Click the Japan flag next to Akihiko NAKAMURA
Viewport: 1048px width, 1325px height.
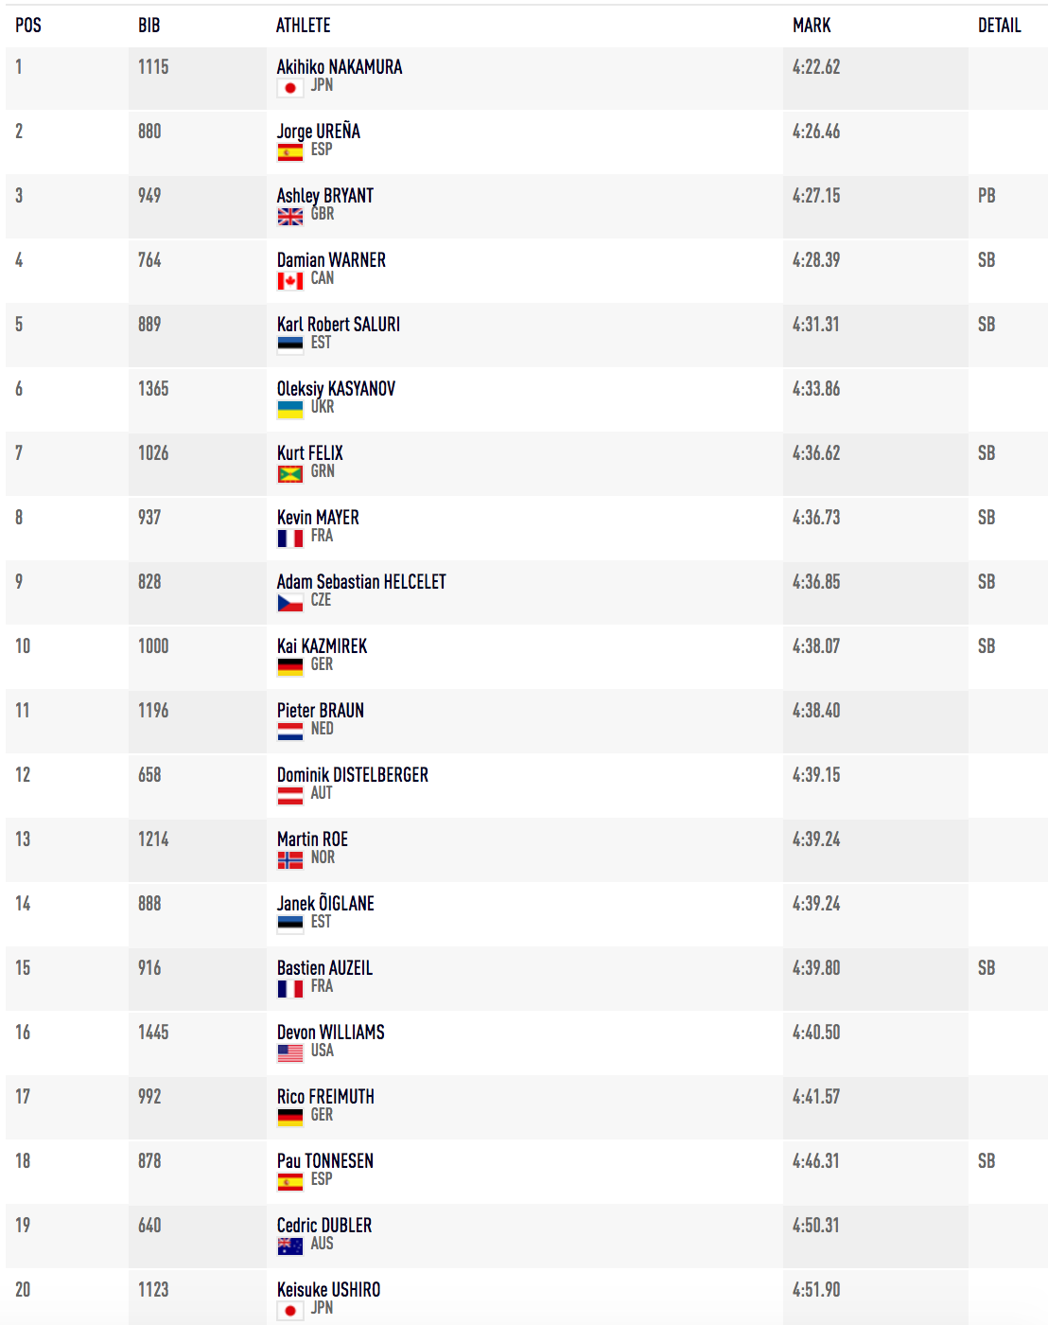(x=290, y=88)
